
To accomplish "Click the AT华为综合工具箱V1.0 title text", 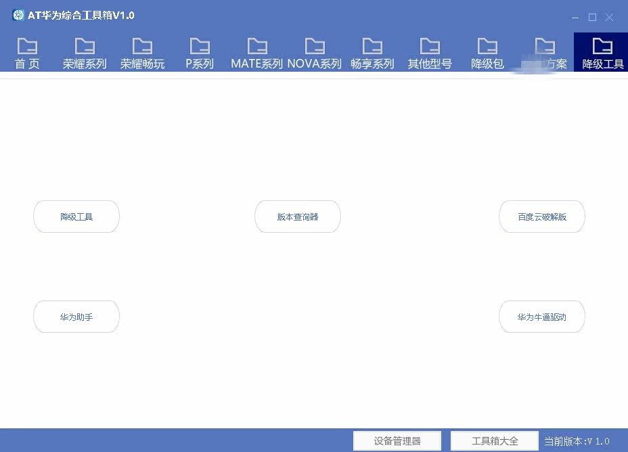I will point(81,15).
